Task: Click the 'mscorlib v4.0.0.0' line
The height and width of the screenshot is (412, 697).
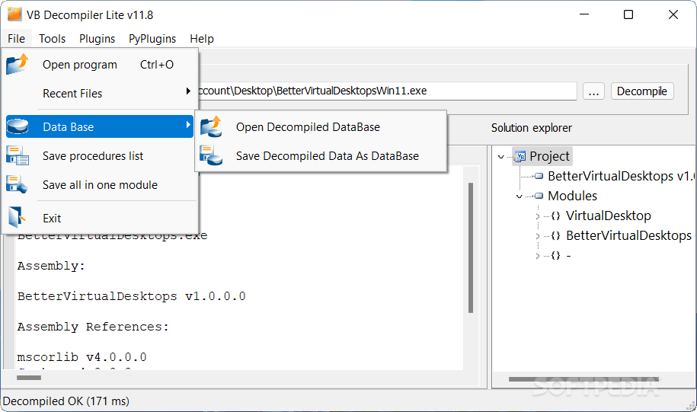Action: coord(82,357)
